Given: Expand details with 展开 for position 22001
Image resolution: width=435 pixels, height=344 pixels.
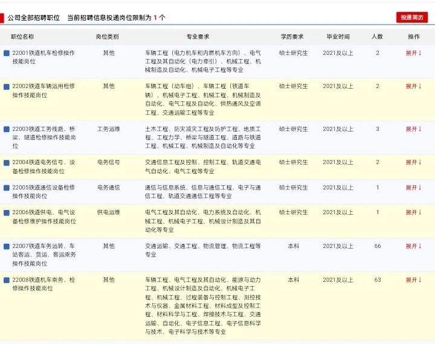Looking at the screenshot, I should click(413, 53).
